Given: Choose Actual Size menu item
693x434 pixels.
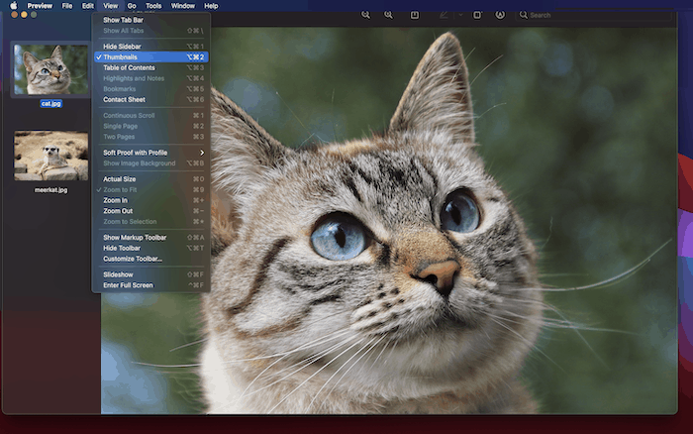Looking at the screenshot, I should 150,179.
